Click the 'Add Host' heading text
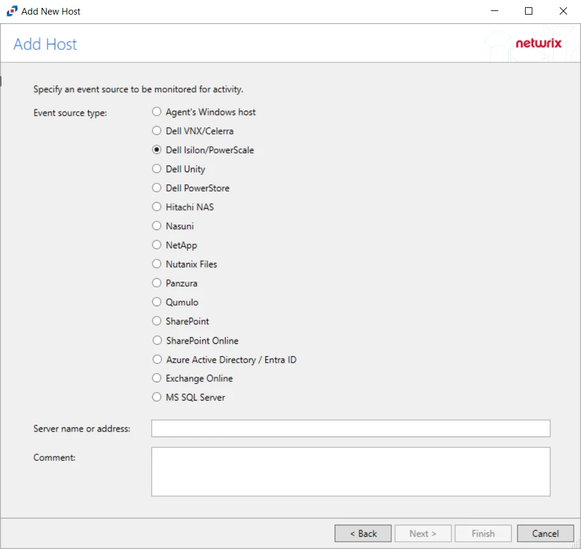The height and width of the screenshot is (549, 581). pyautogui.click(x=45, y=44)
